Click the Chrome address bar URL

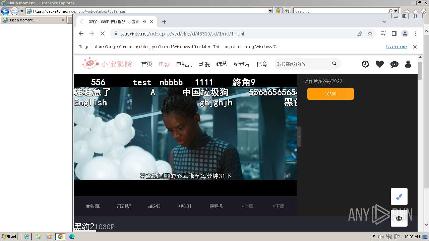182,34
